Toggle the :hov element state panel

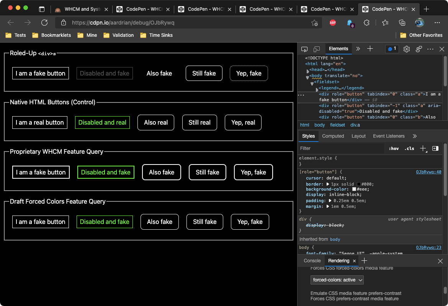394,148
